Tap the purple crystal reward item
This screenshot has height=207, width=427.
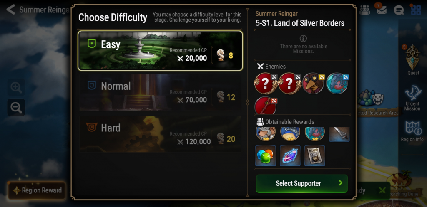click(290, 156)
